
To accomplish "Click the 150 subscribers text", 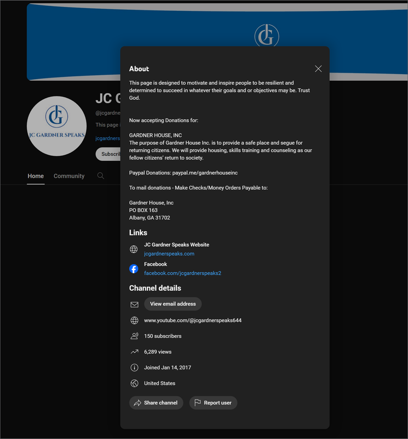I will click(x=163, y=336).
